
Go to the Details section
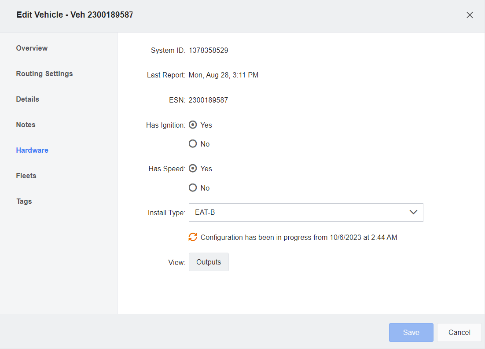(x=27, y=99)
